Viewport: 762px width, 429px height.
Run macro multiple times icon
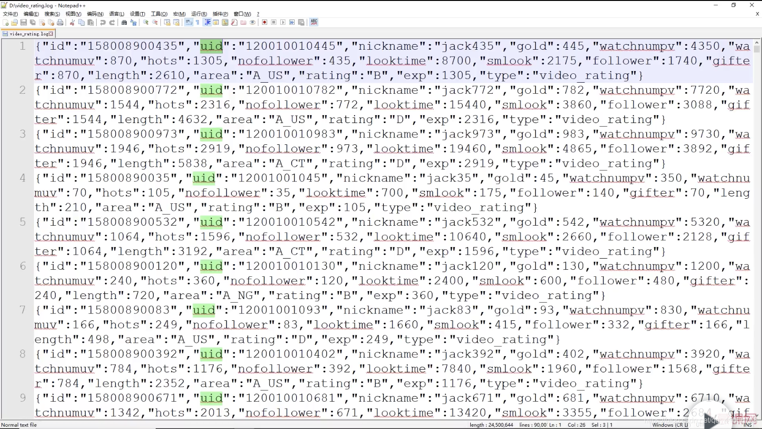(x=292, y=22)
